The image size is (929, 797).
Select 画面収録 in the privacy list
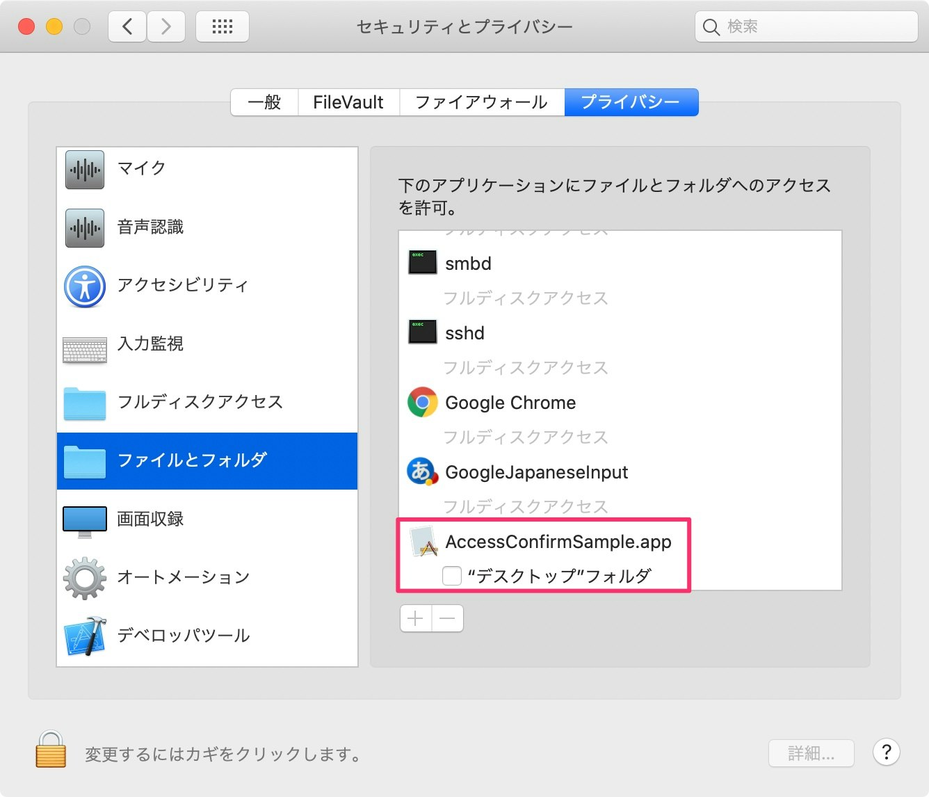pyautogui.click(x=207, y=520)
